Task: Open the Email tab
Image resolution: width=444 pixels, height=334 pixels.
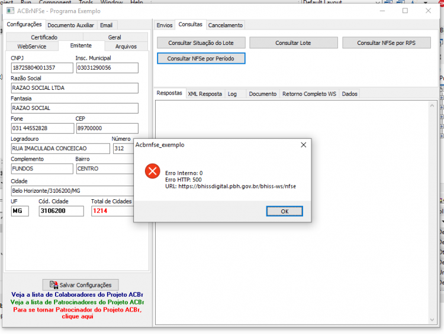Action: (106, 25)
